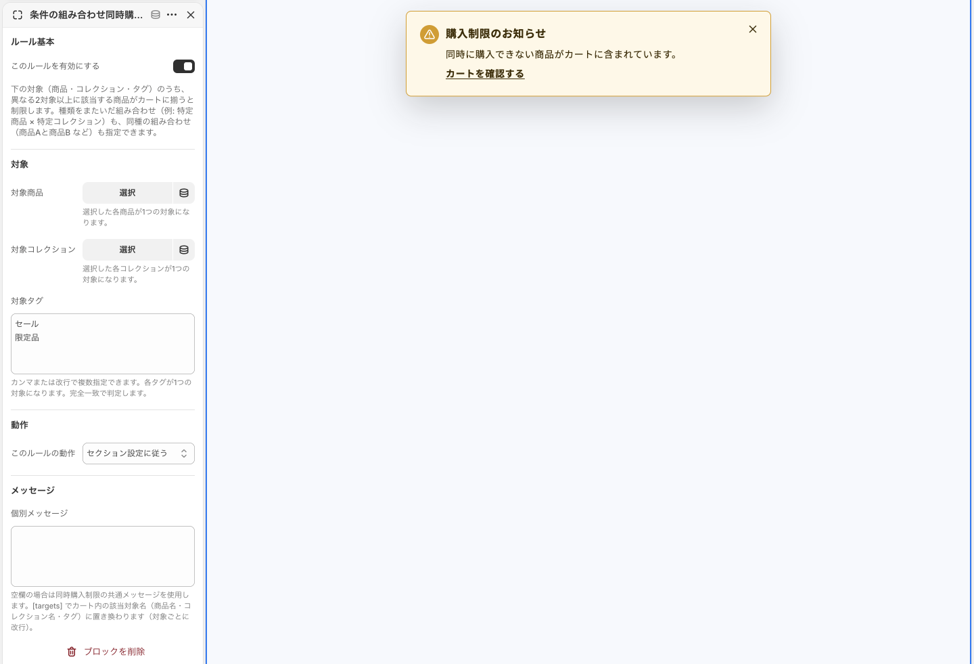Viewport: 974px width, 664px height.
Task: Click the 対象タグ label
Action: coord(27,301)
